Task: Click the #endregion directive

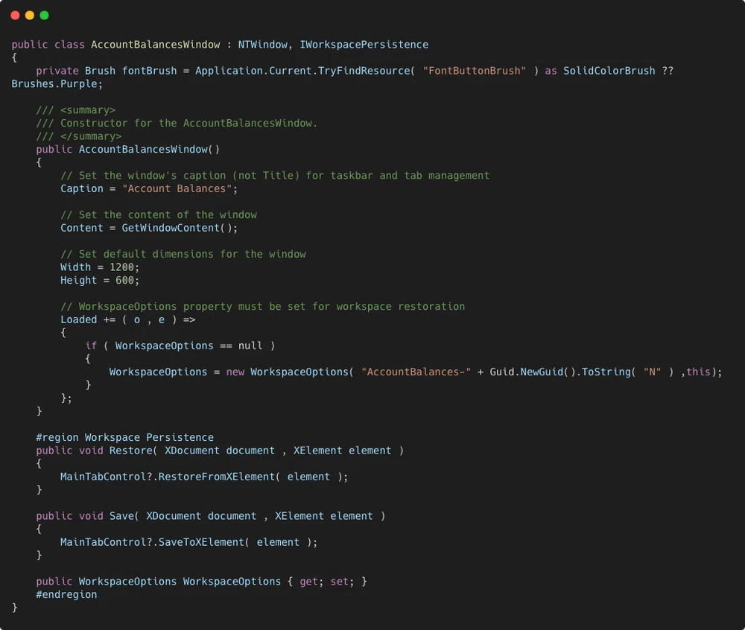Action: (x=66, y=594)
